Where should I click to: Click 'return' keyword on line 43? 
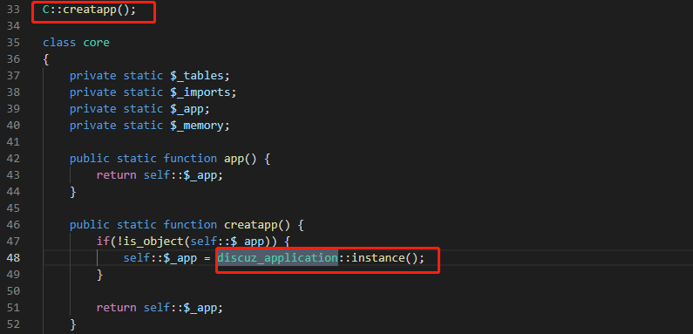coord(116,174)
